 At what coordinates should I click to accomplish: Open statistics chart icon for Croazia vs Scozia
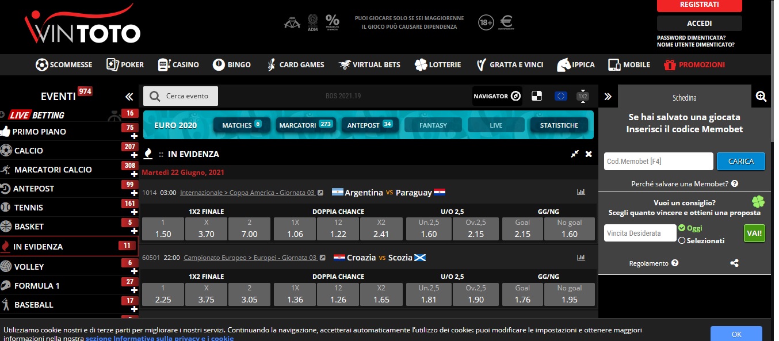tap(581, 257)
